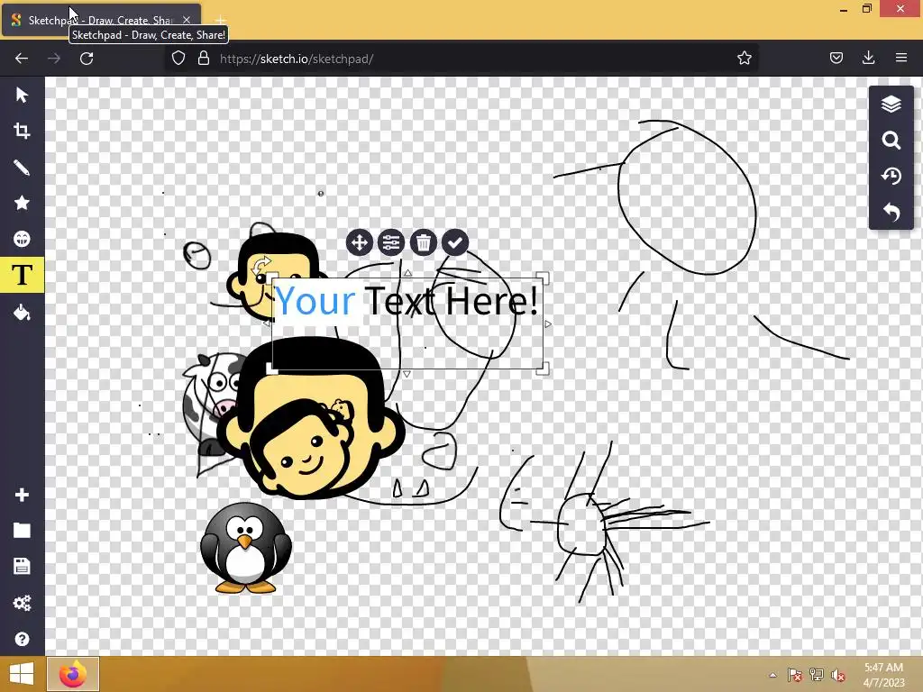Open text box settings sliders icon
Viewport: 923px width, 692px height.
pos(391,242)
